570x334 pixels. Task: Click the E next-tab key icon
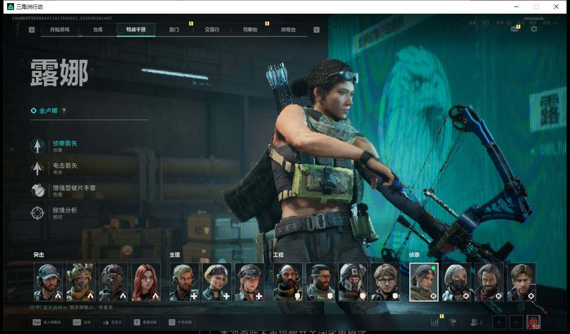point(316,29)
